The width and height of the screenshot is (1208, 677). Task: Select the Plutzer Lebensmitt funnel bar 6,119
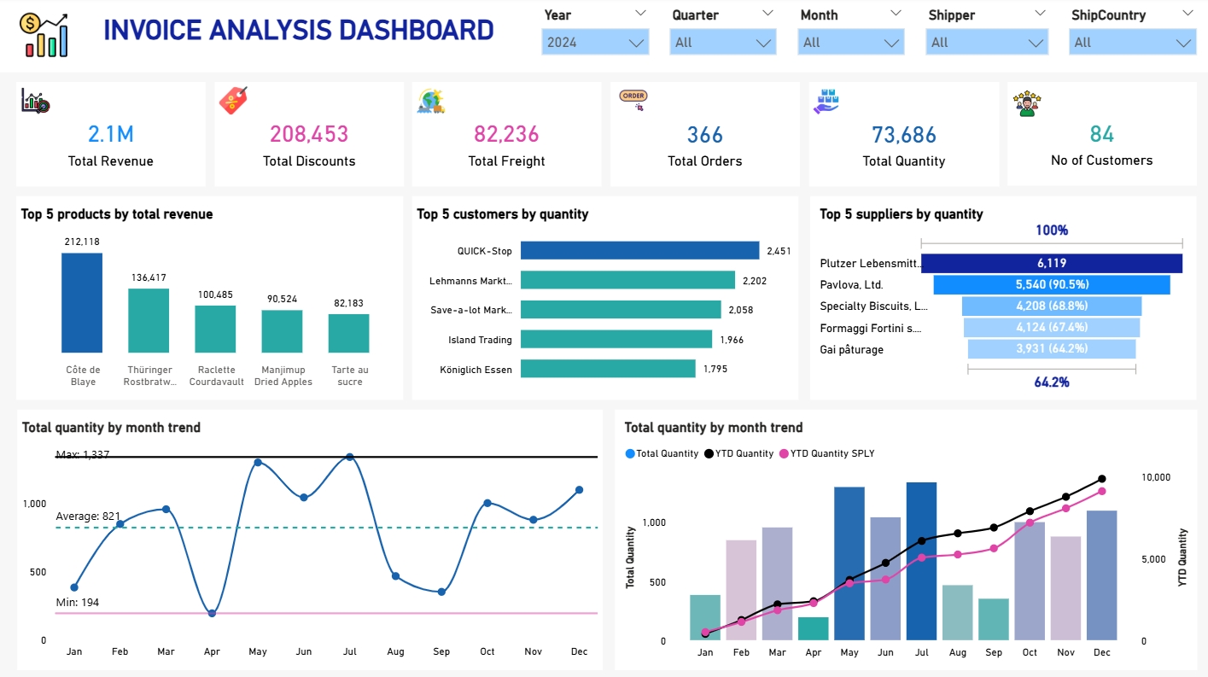click(x=1052, y=263)
